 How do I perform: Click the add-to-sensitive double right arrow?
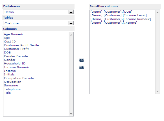pos(82,60)
